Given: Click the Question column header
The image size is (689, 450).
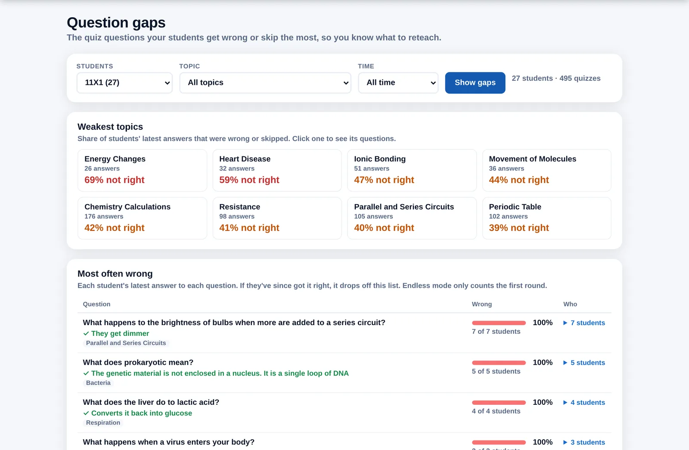Looking at the screenshot, I should pos(96,304).
